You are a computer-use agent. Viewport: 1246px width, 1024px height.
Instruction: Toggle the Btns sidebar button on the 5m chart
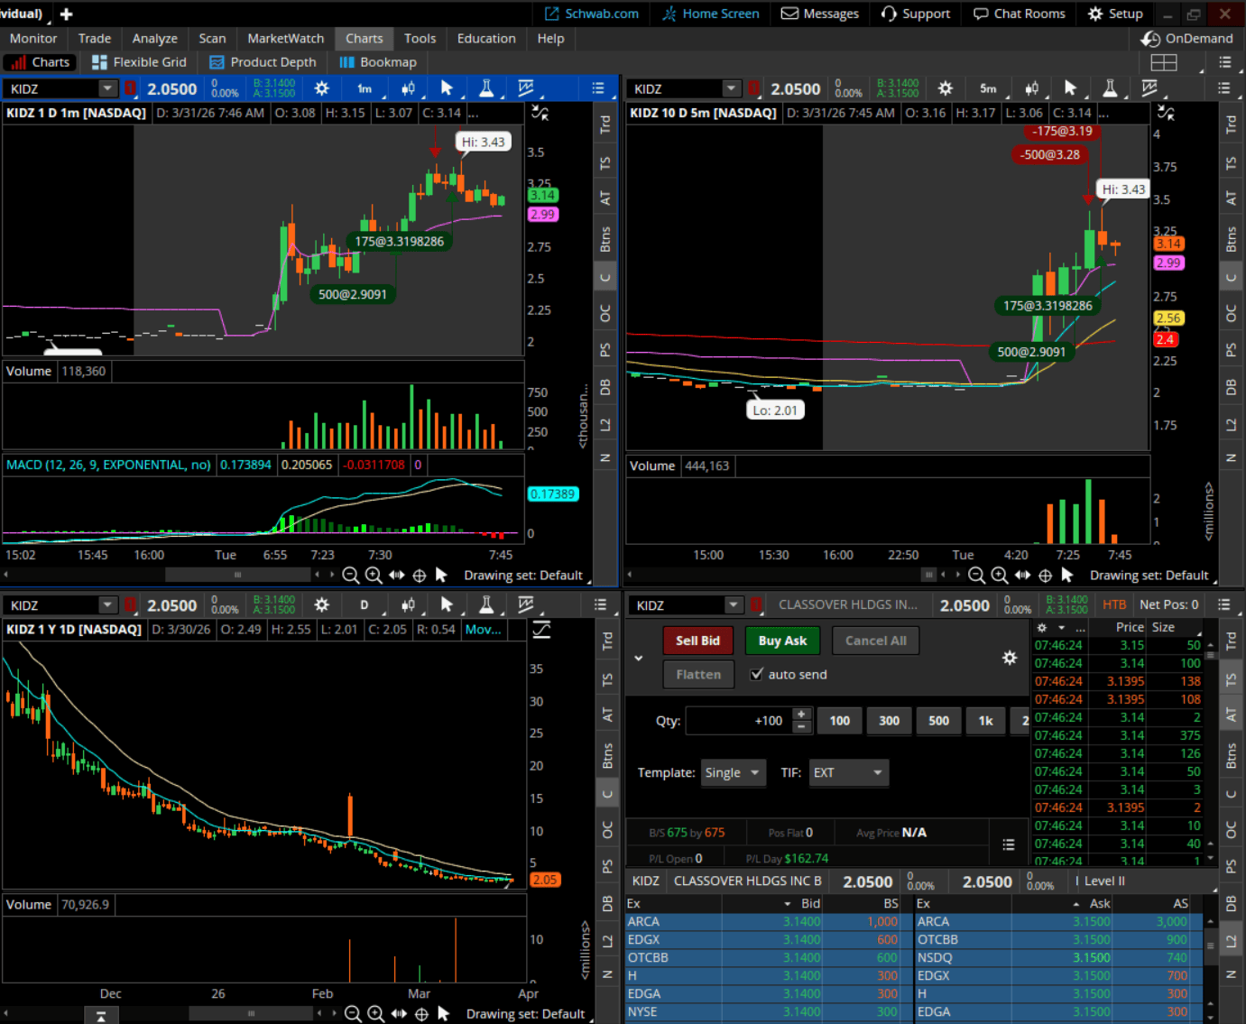click(x=1231, y=239)
